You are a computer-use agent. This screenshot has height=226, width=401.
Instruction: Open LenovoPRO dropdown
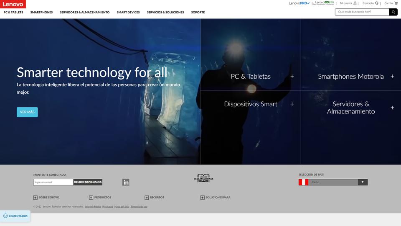pyautogui.click(x=299, y=3)
